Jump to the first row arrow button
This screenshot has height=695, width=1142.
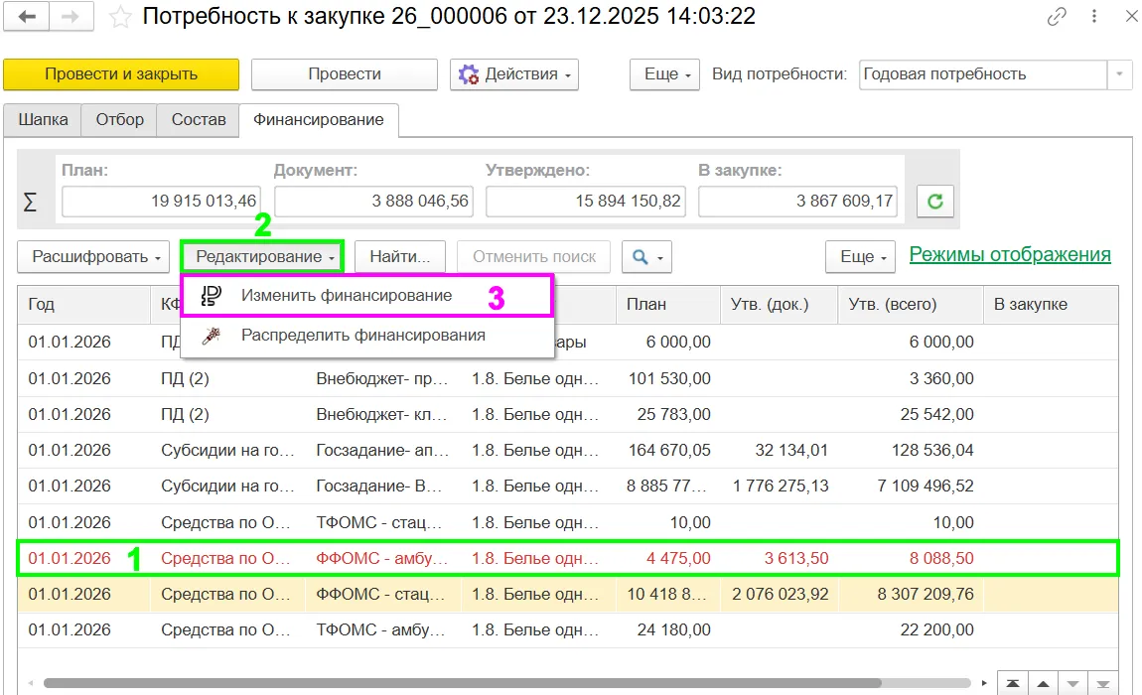pos(1012,683)
